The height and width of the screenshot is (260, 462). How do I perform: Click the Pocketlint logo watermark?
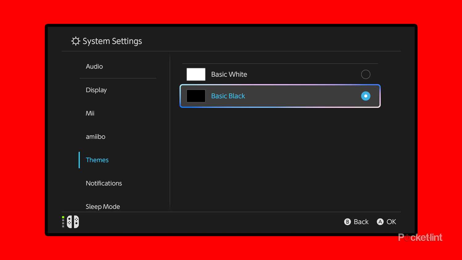click(420, 237)
